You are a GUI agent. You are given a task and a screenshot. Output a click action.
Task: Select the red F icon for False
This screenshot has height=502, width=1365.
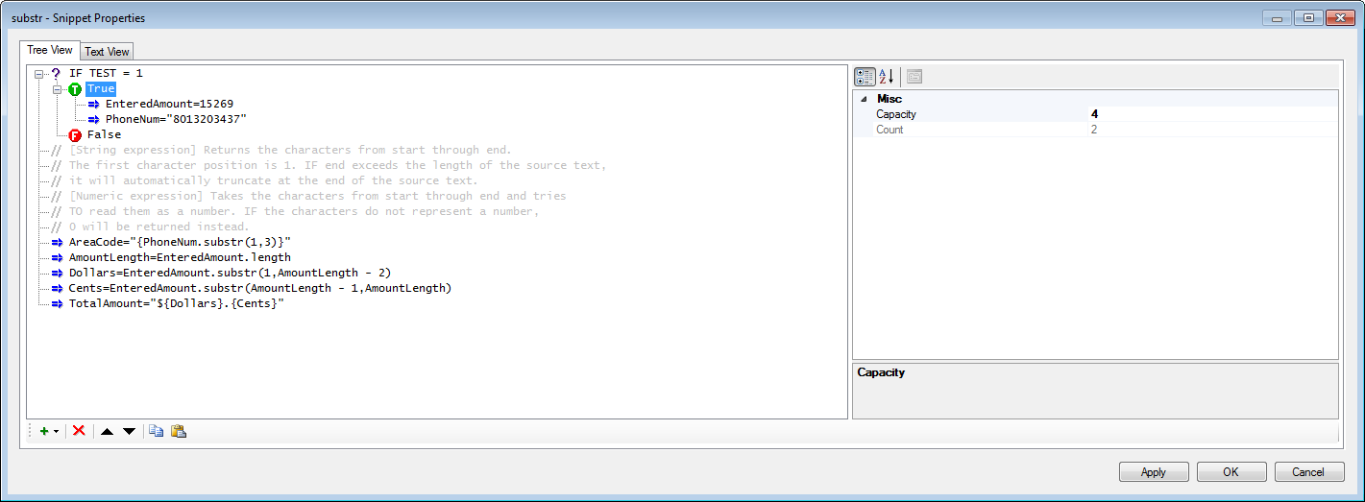click(75, 135)
